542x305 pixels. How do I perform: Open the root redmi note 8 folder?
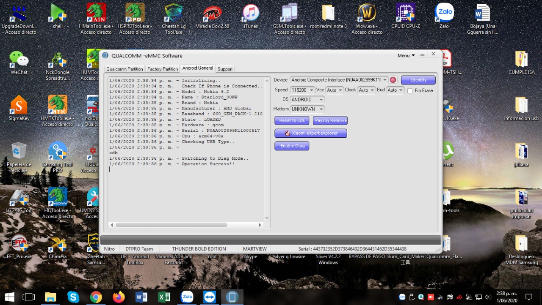click(328, 16)
